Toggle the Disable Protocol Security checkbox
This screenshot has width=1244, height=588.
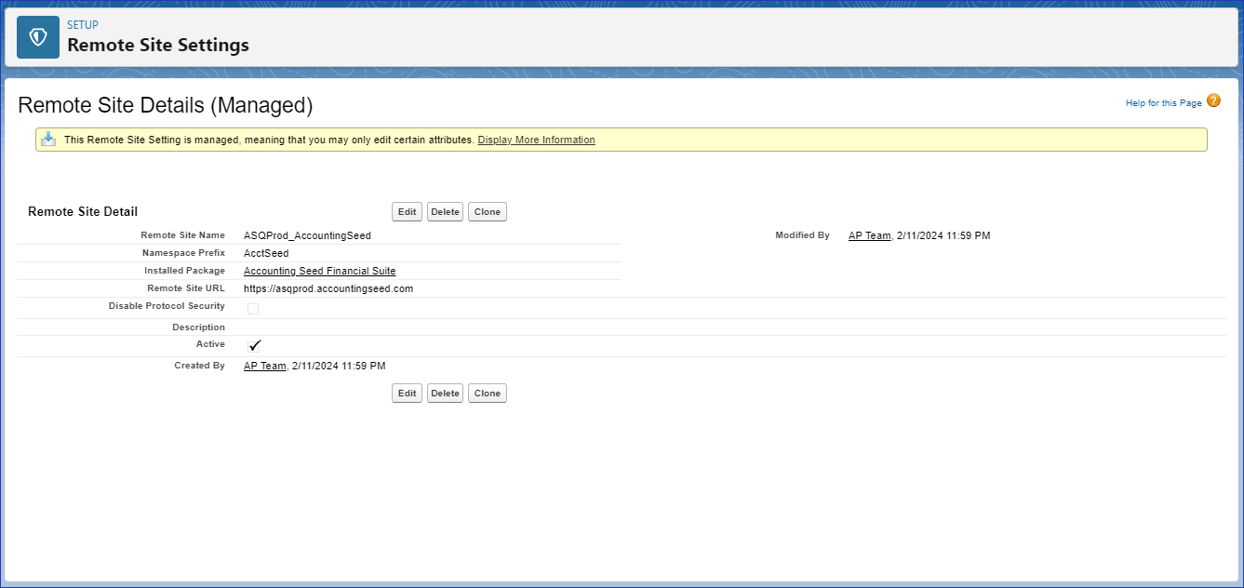pyautogui.click(x=253, y=309)
